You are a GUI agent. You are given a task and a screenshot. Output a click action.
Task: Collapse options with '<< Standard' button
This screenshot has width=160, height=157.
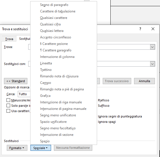point(16,81)
